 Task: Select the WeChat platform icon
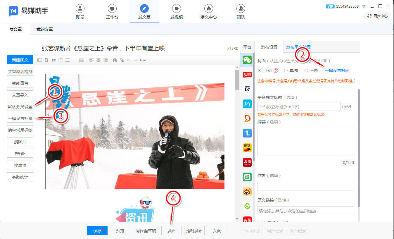(247, 60)
